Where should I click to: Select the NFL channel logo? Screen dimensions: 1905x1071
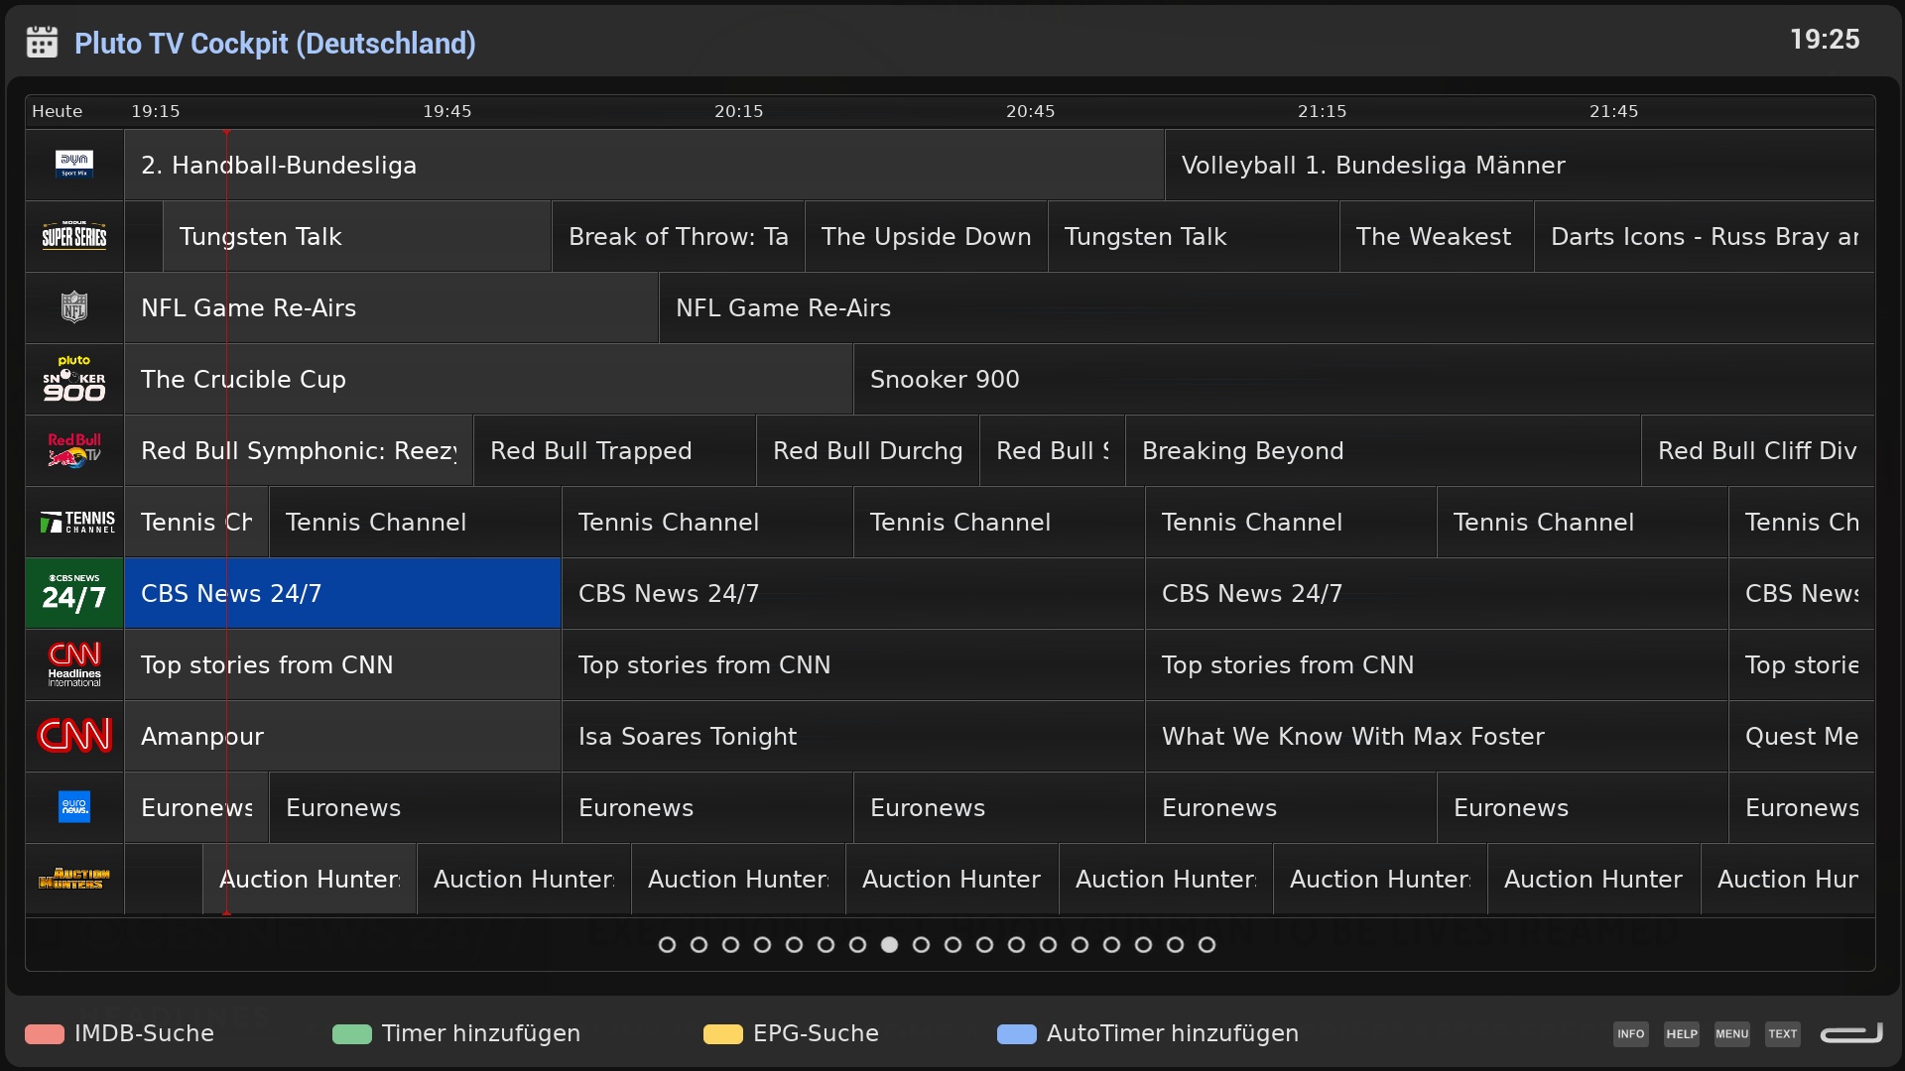click(x=74, y=307)
